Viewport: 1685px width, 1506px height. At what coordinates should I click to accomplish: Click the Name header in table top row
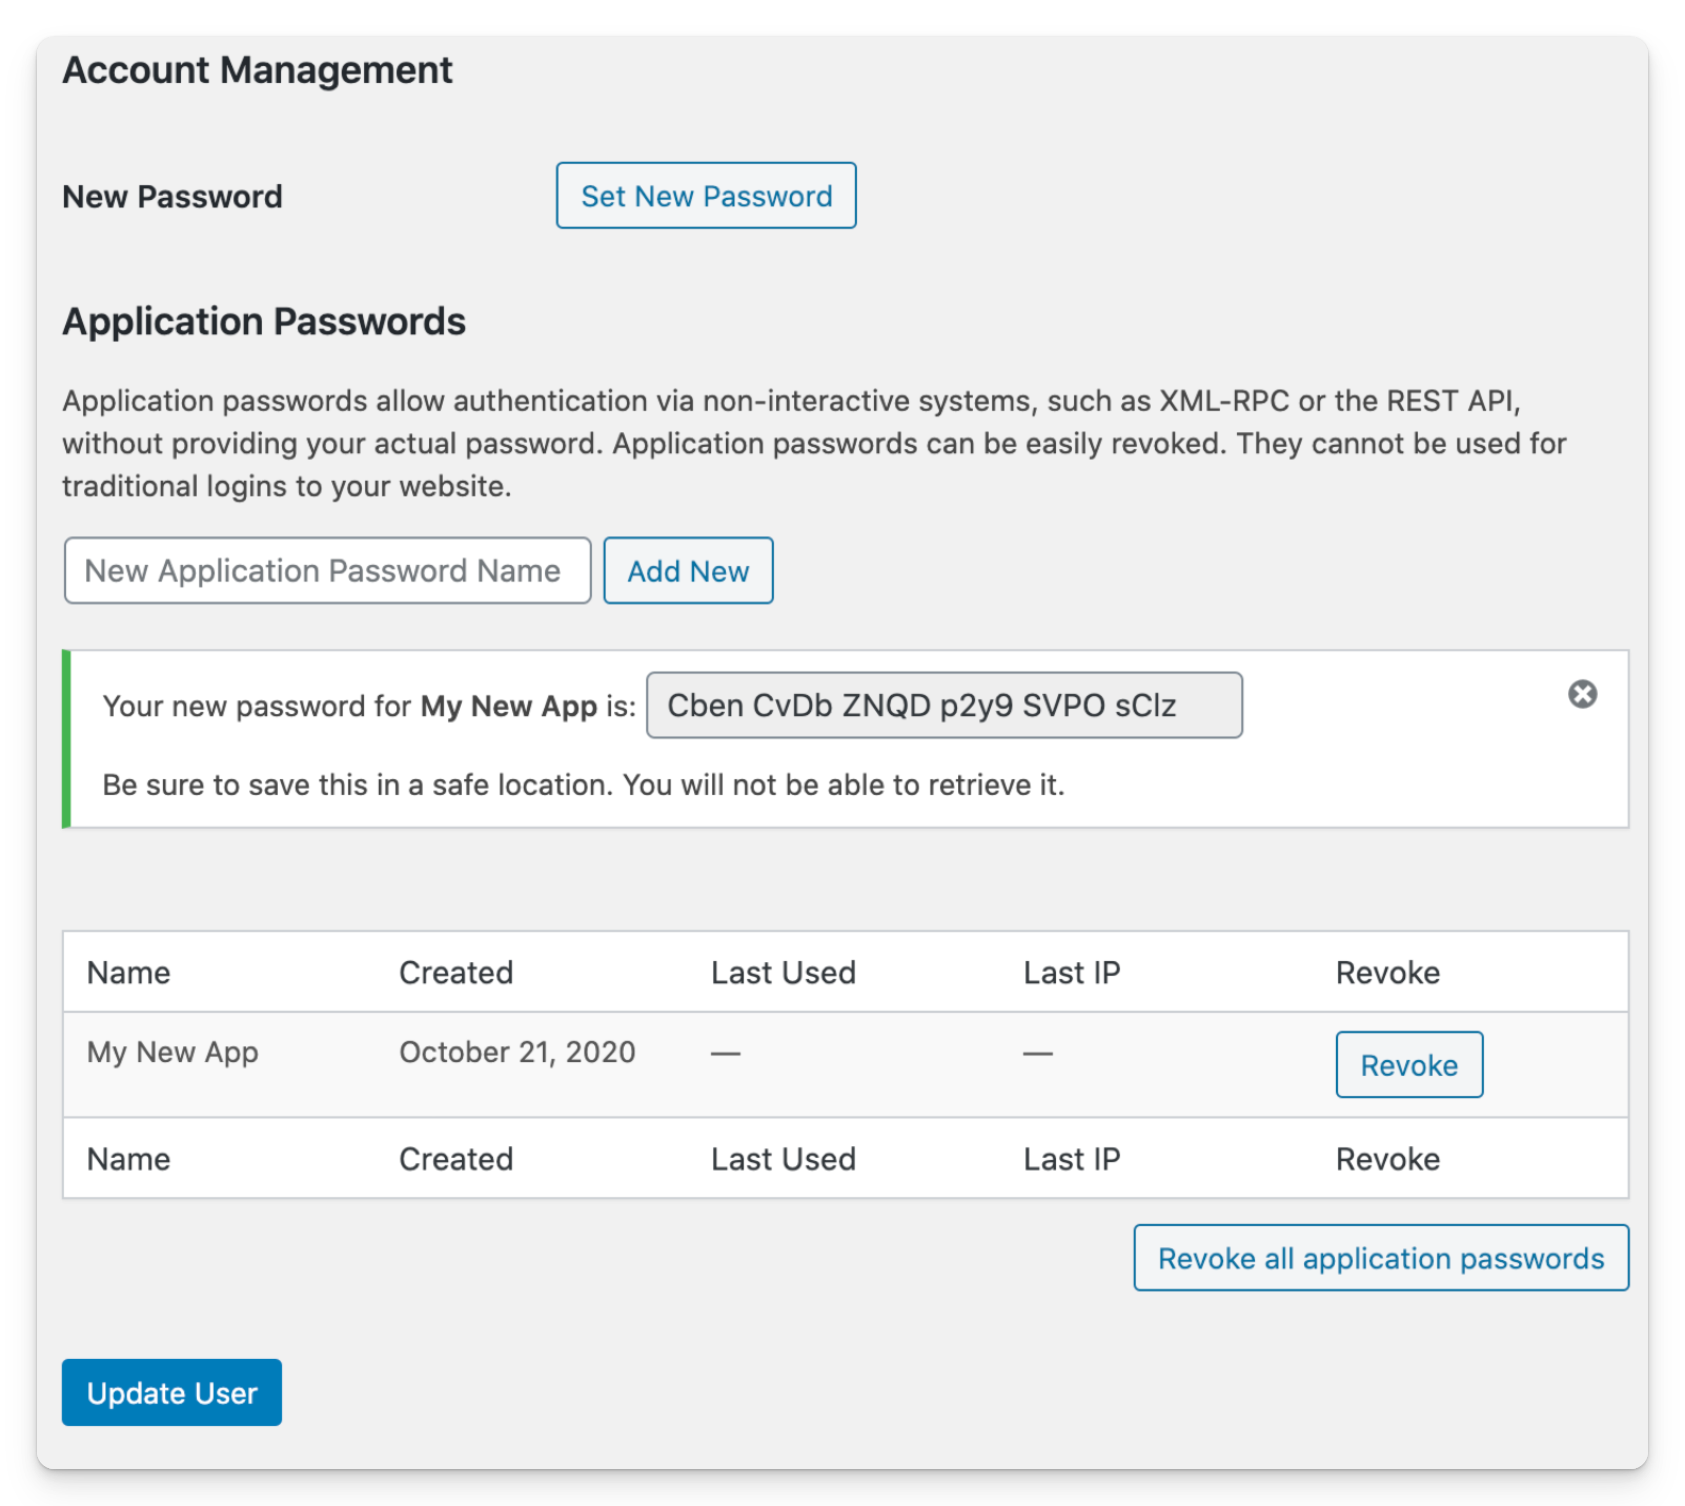tap(129, 972)
